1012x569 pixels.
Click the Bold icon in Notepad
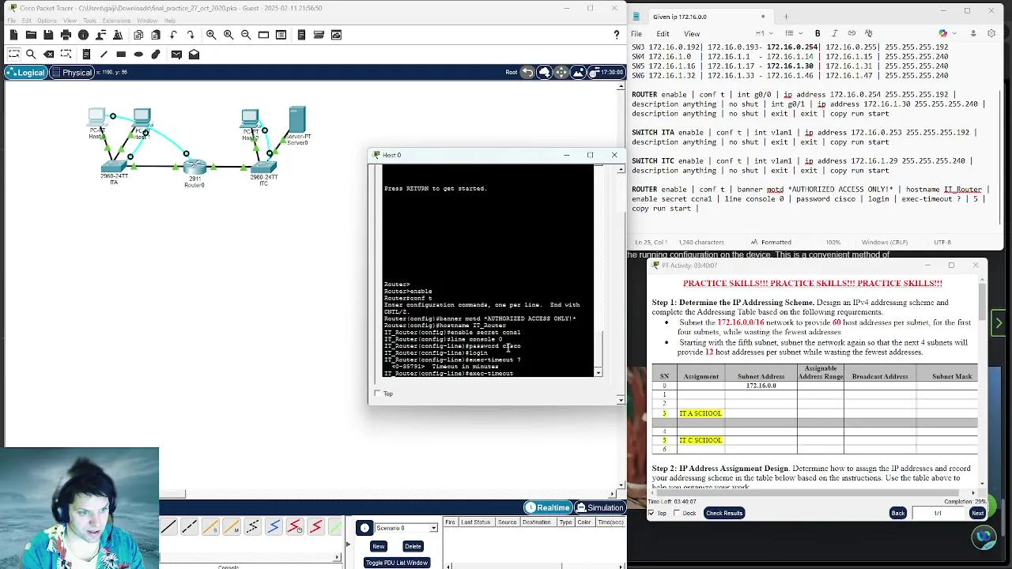[818, 33]
